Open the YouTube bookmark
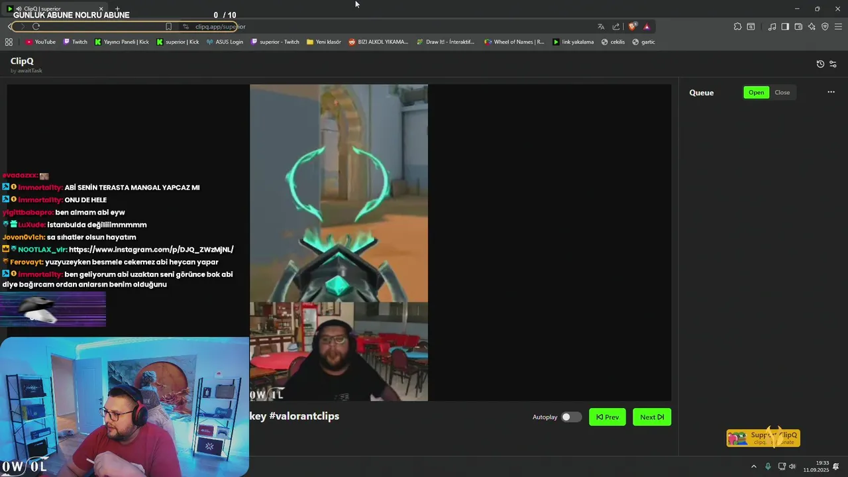 [40, 42]
